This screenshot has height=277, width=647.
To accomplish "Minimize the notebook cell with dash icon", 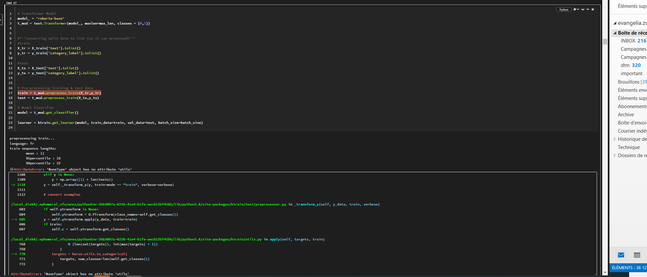I will click(588, 9).
